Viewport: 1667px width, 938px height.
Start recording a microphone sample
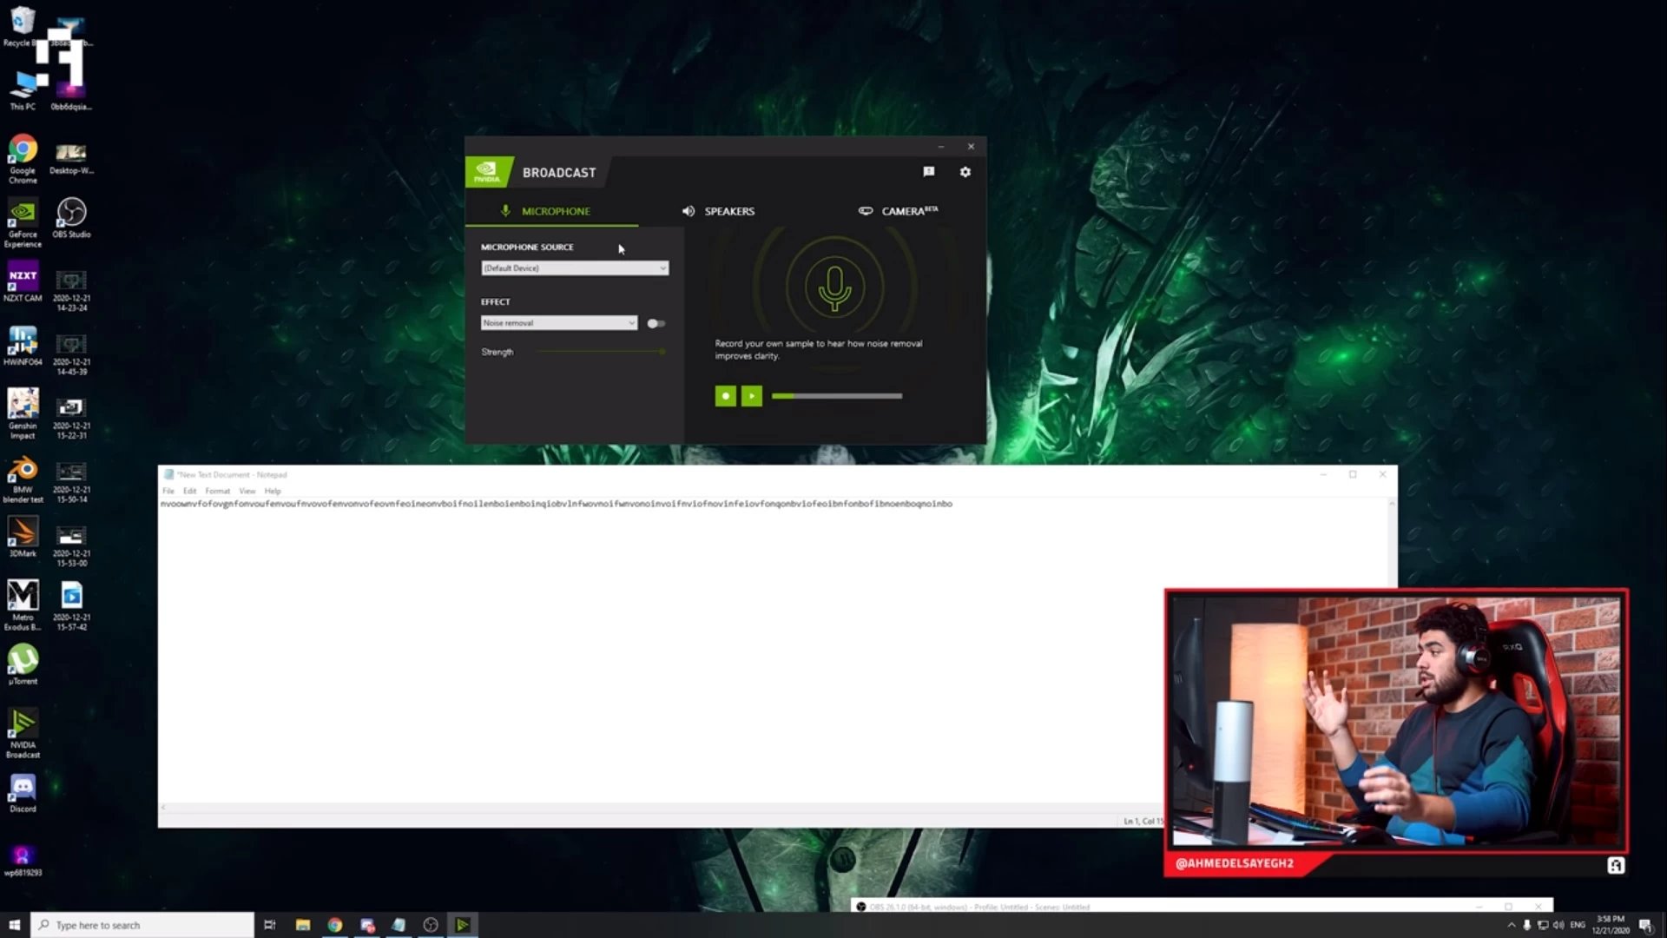click(x=725, y=396)
